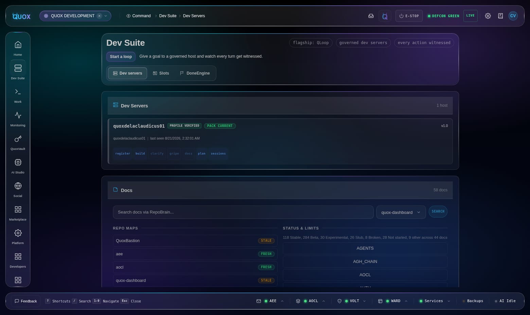Open the Q assistant icon
Screen dimensions: 530x315
(385, 16)
